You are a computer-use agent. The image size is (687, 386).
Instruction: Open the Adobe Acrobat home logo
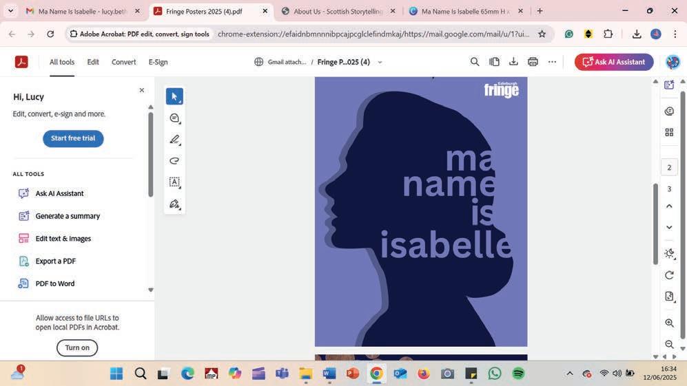(x=21, y=62)
